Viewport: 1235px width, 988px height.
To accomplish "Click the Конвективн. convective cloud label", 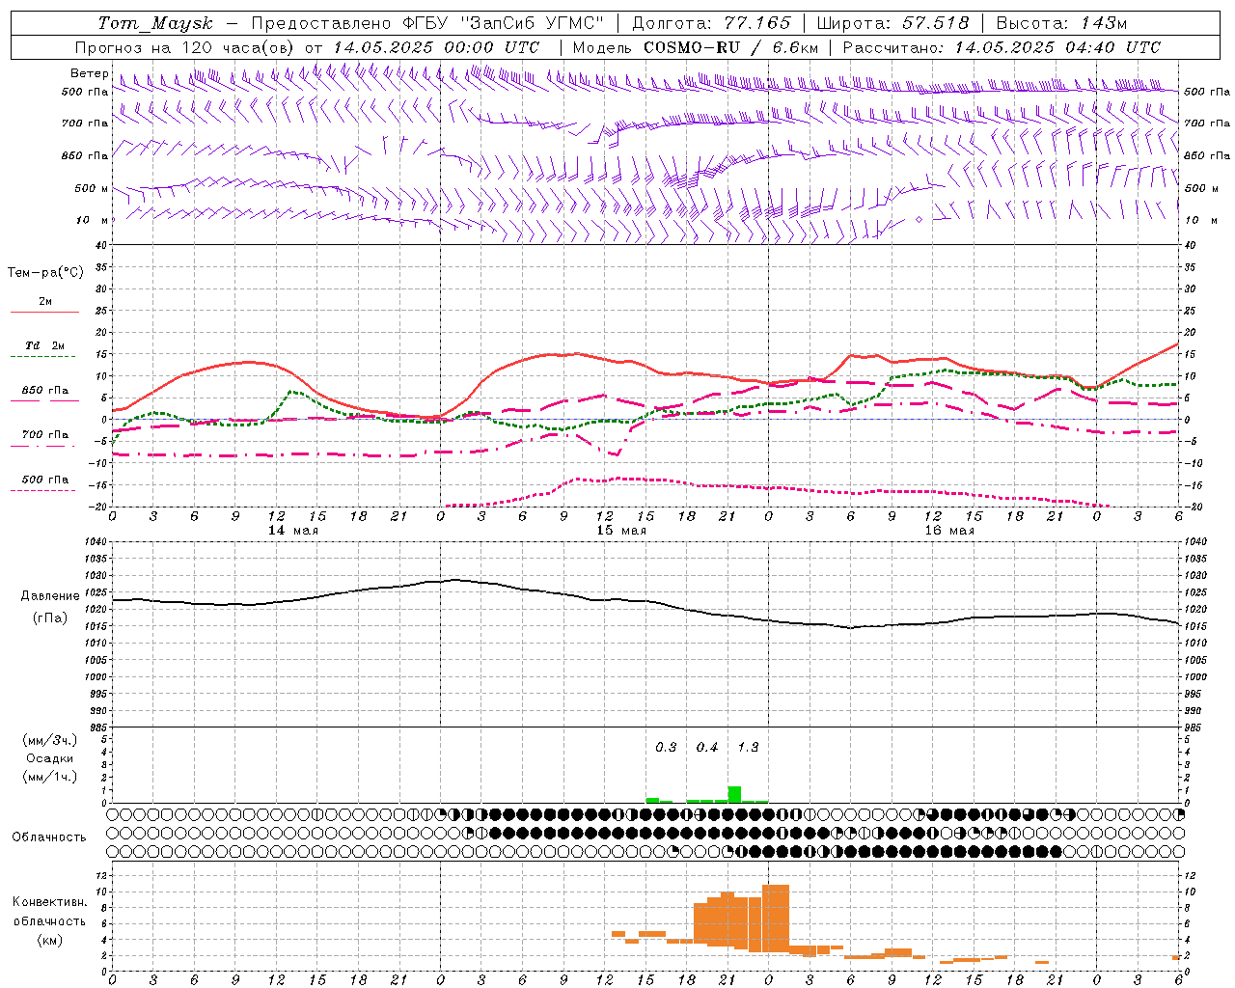I will coord(50,902).
